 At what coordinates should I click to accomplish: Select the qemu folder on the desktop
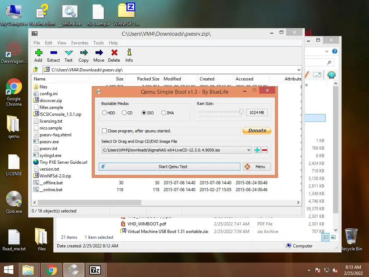(14, 127)
